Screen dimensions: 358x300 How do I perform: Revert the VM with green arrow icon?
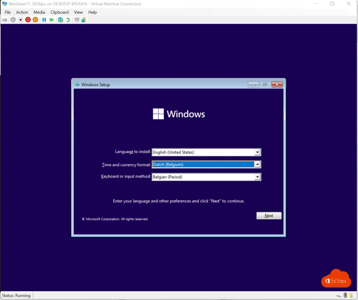click(68, 20)
